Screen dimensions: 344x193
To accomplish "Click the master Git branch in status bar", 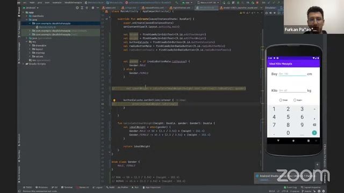I will 307,191.
